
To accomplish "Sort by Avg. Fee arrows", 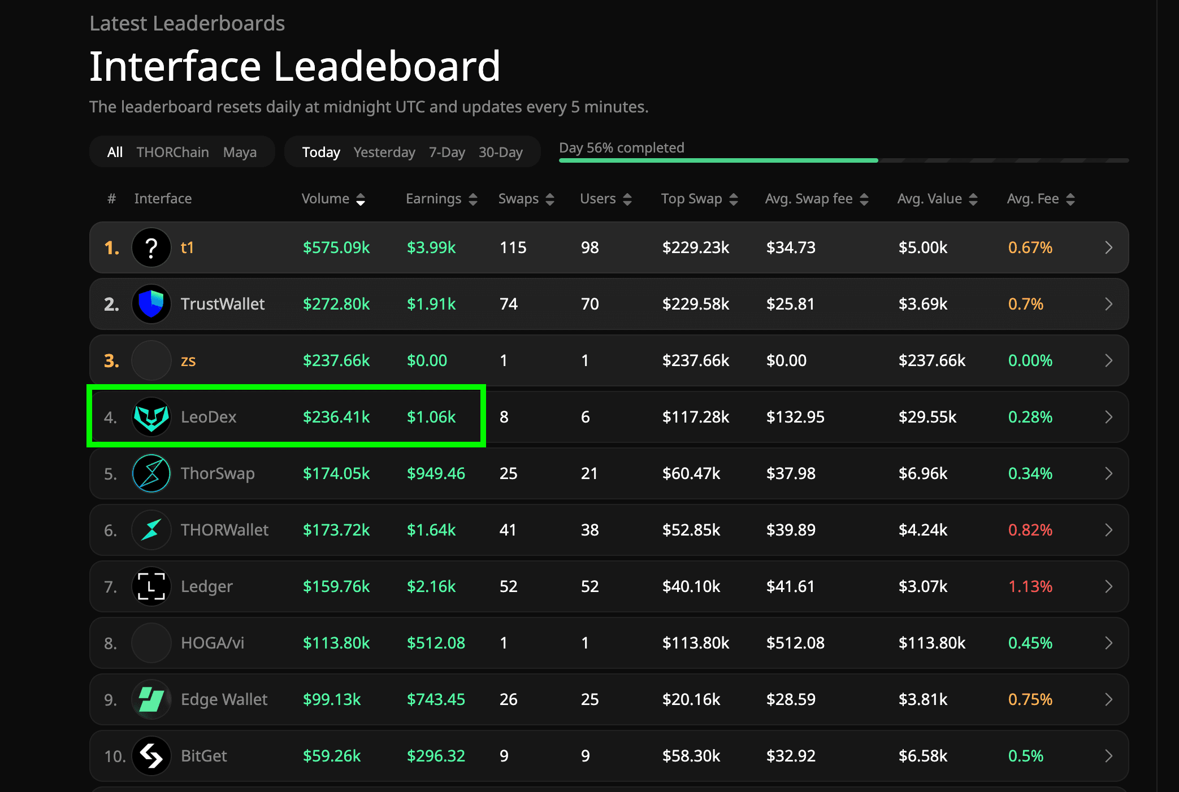I will click(x=1070, y=199).
